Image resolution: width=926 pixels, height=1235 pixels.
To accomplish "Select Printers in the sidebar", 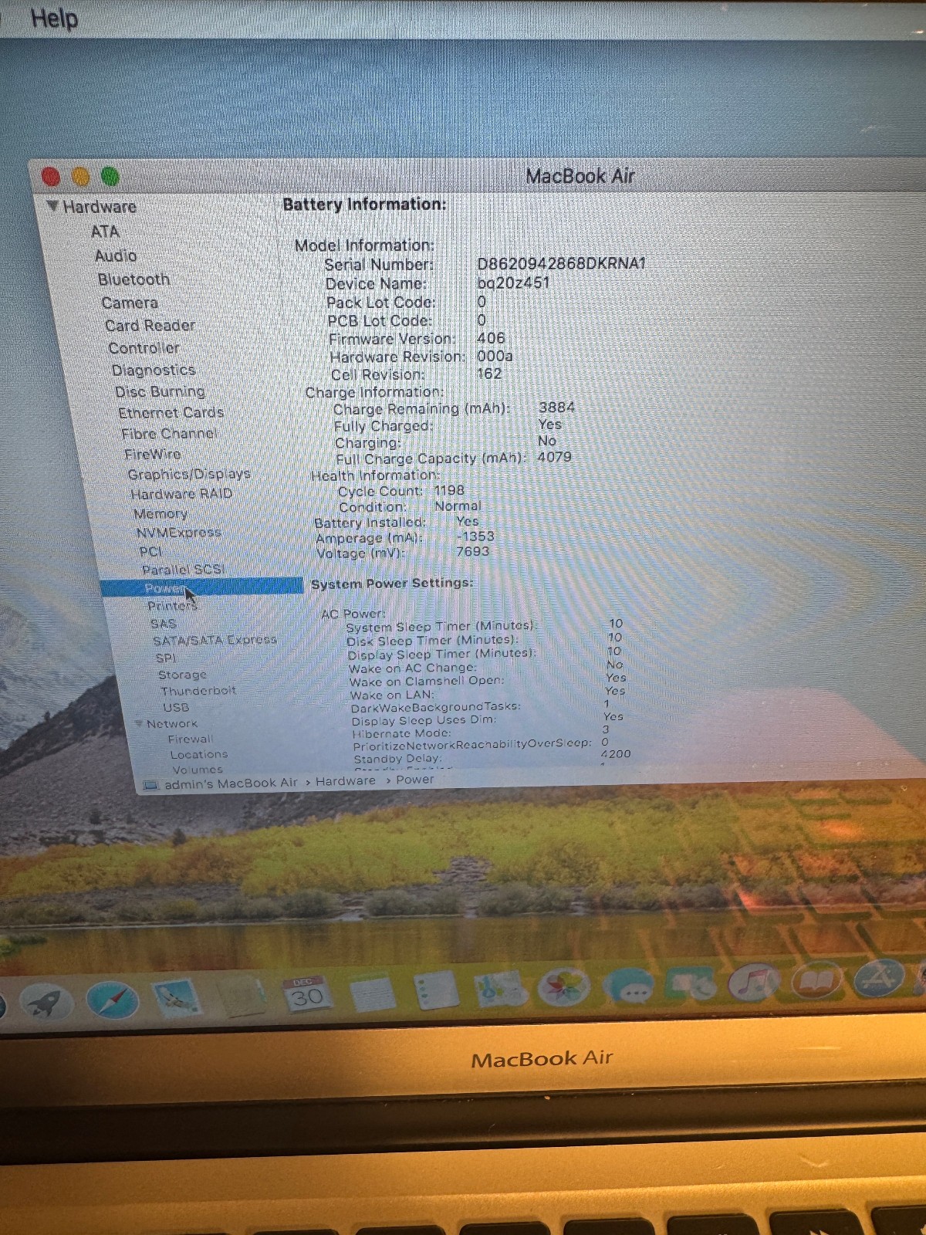I will (x=173, y=606).
